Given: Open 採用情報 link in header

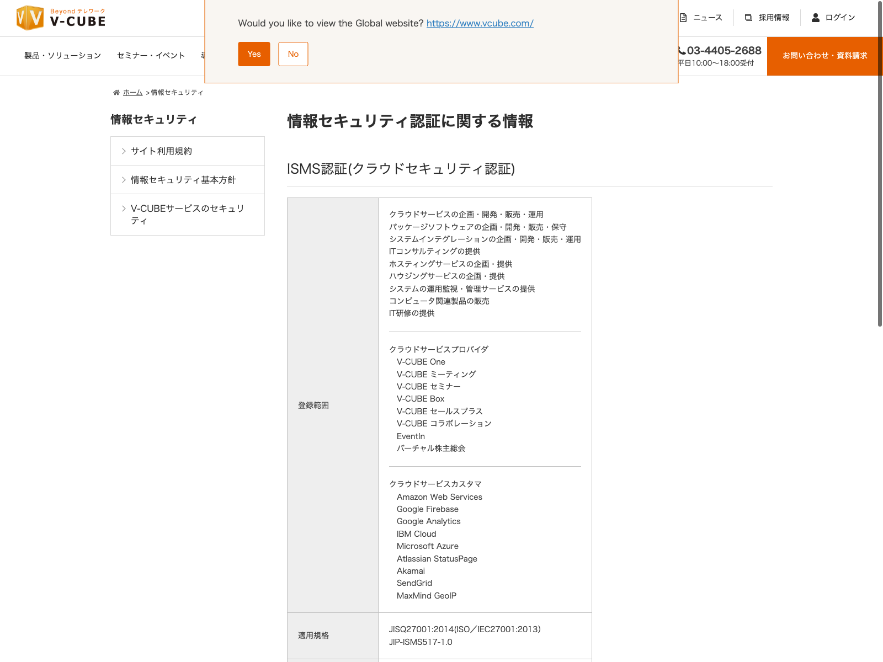Looking at the screenshot, I should (x=774, y=18).
